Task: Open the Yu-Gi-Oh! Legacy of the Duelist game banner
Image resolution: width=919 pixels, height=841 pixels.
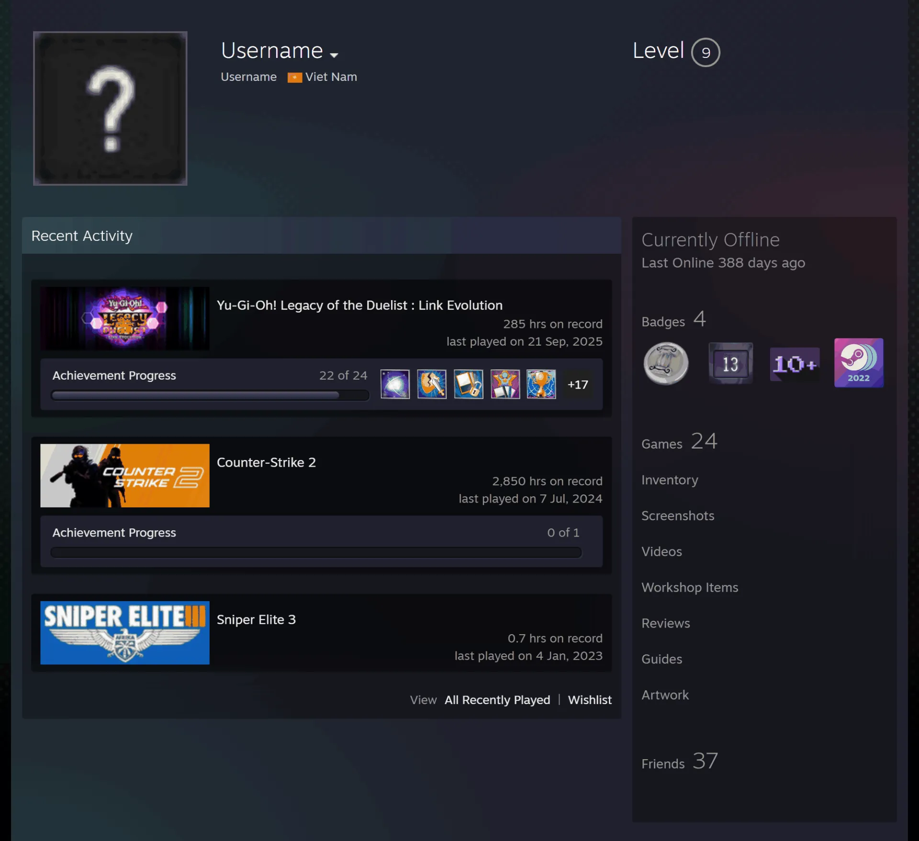Action: coord(125,318)
